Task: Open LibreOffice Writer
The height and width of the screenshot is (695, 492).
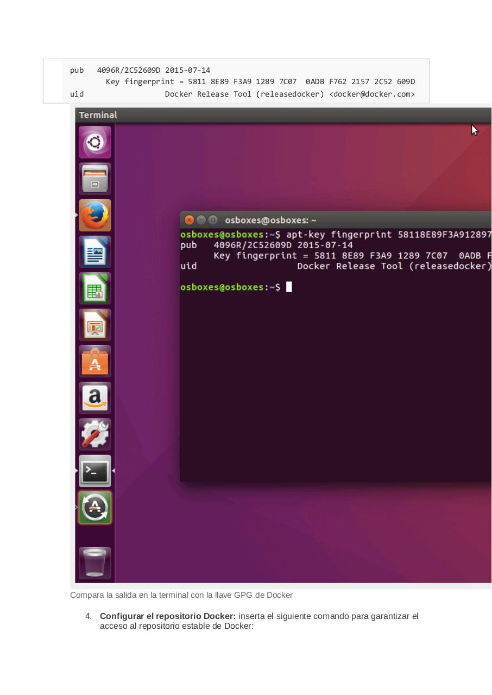Action: pyautogui.click(x=94, y=251)
